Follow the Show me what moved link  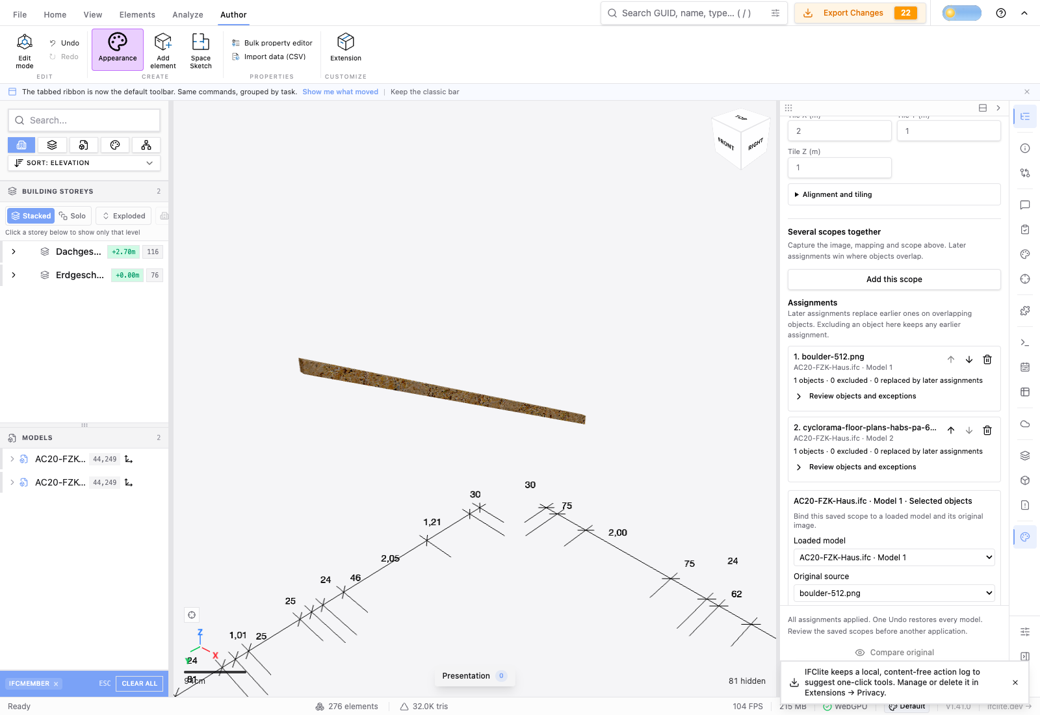coord(340,92)
